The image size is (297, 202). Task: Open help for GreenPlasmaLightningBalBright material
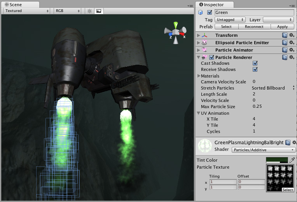tap(288, 143)
